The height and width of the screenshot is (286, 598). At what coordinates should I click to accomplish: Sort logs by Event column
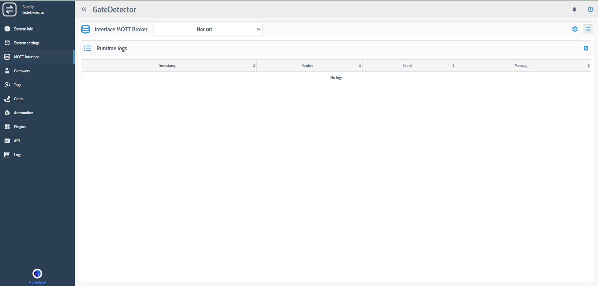(x=453, y=66)
